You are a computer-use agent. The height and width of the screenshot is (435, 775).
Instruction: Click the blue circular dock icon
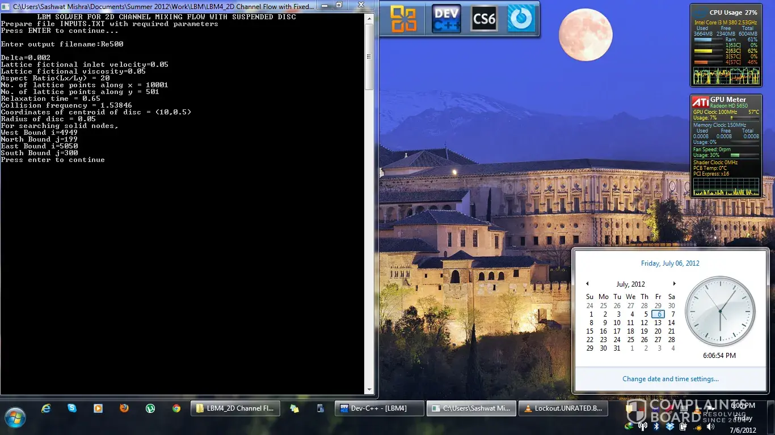(520, 19)
